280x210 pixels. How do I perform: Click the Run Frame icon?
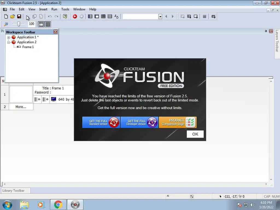tap(196, 16)
